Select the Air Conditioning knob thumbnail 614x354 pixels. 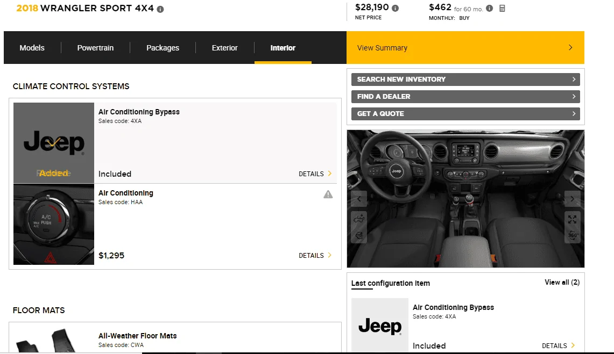coord(54,225)
